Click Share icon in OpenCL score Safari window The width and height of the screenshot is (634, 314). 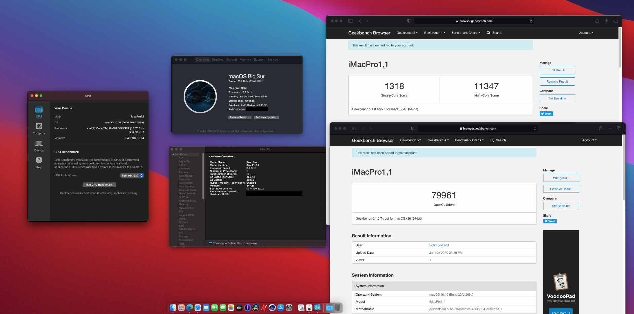tap(601, 128)
